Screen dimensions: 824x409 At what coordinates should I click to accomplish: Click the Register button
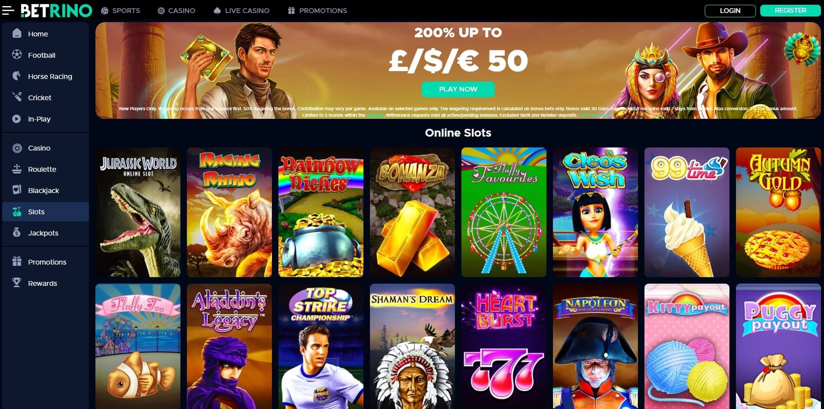(791, 10)
